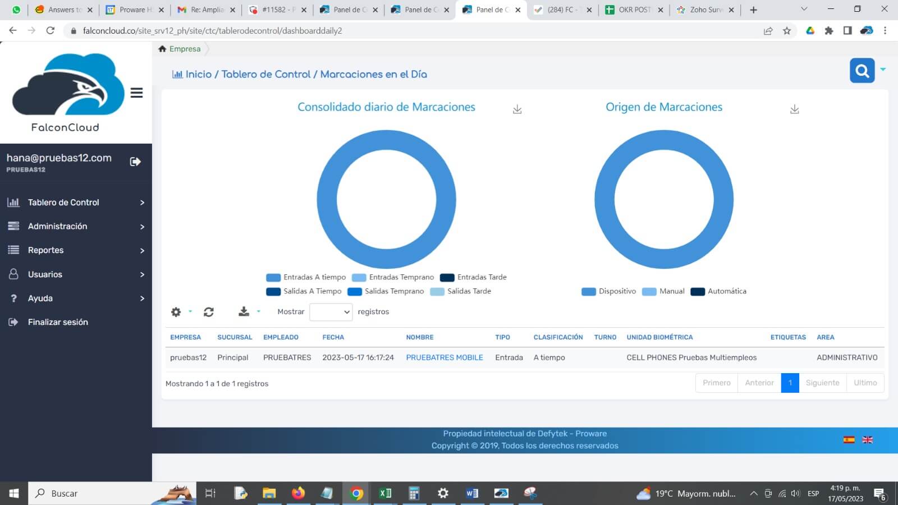Screen dimensions: 898x505
Task: Toggle the Manual legend item
Action: click(x=664, y=291)
